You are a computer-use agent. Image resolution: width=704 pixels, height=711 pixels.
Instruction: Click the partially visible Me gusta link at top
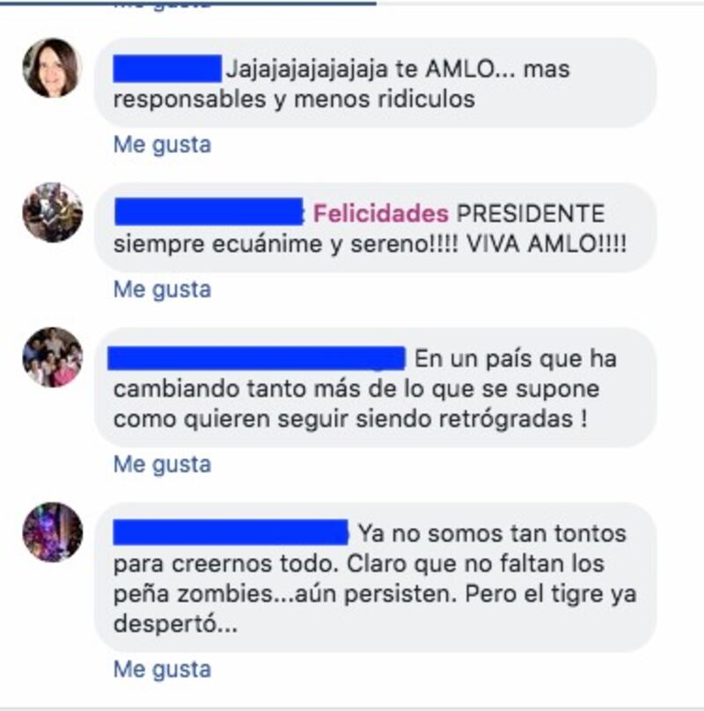(x=162, y=6)
